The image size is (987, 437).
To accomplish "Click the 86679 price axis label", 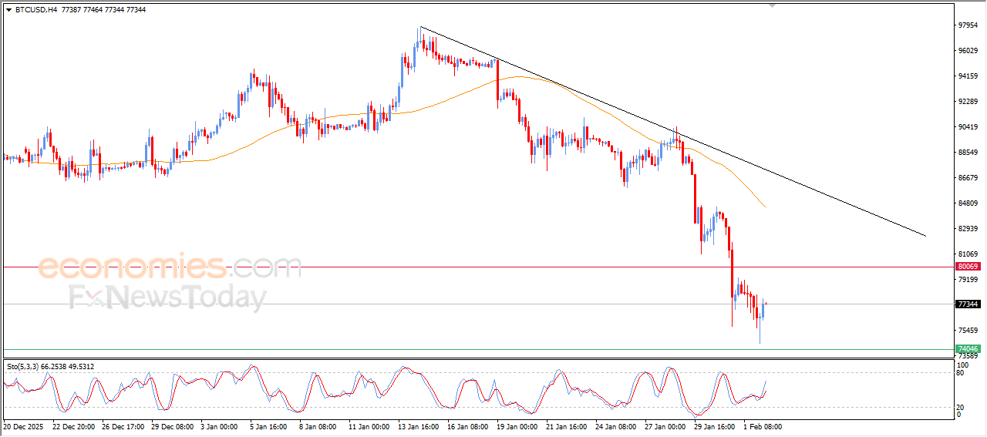I will 968,178.
